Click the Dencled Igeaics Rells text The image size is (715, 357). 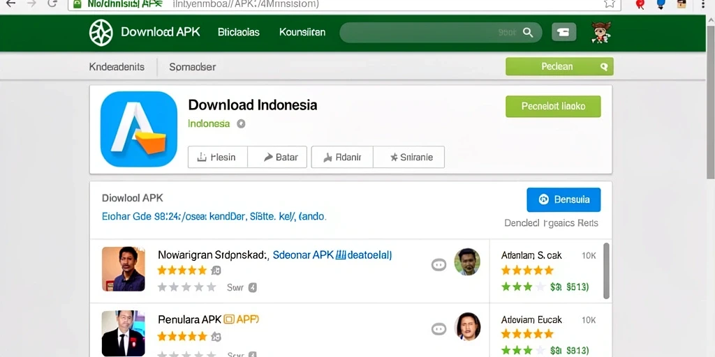(x=551, y=223)
